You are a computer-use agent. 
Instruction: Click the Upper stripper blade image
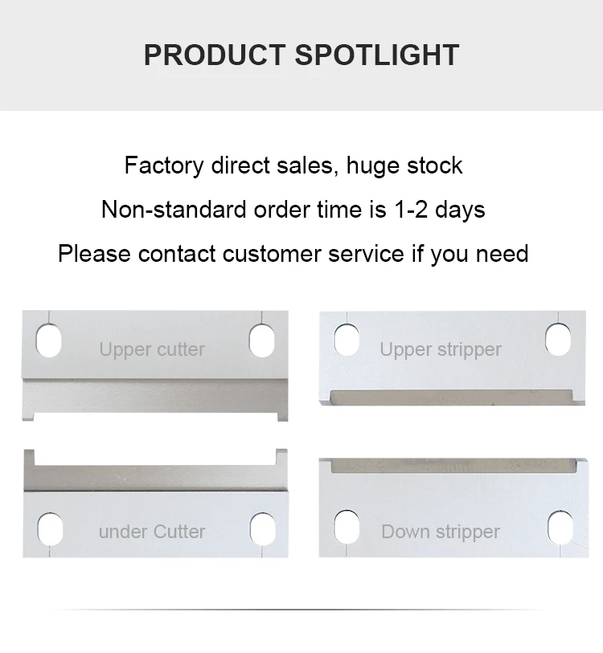pyautogui.click(x=453, y=358)
